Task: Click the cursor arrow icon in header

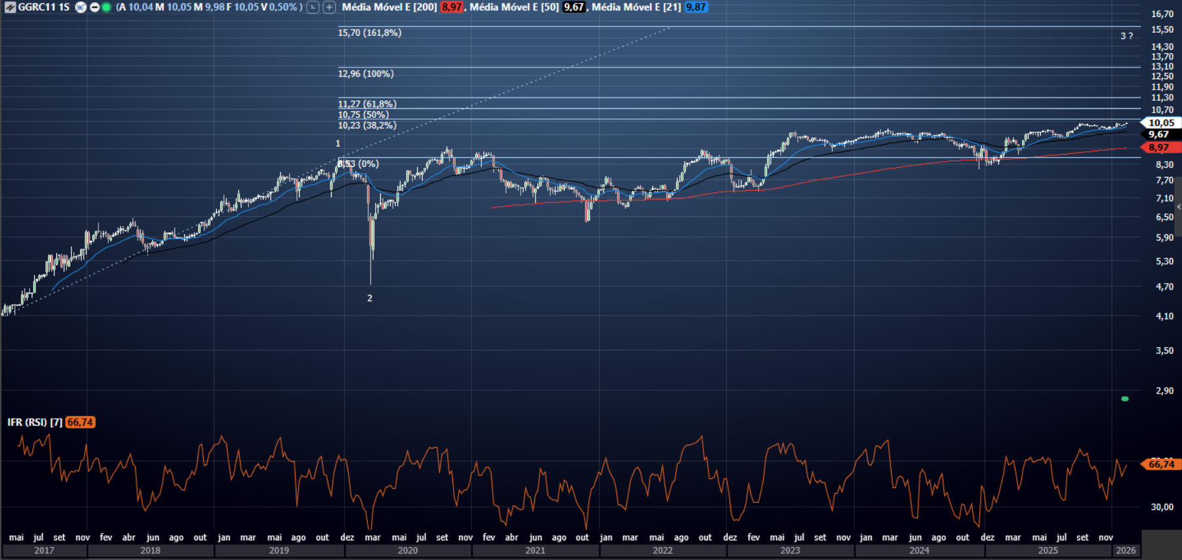Action: pyautogui.click(x=313, y=7)
